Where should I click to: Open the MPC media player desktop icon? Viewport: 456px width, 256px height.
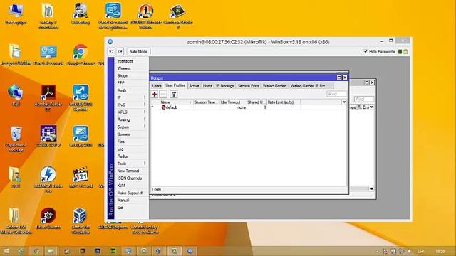[81, 178]
